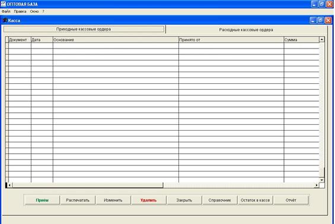Switch to Приходные кассовые ордера tab

click(x=84, y=29)
